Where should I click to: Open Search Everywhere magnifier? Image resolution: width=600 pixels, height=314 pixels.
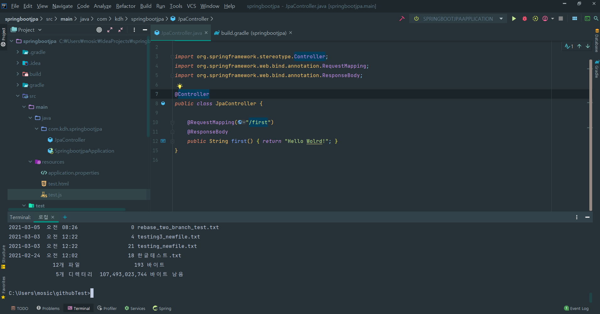click(x=596, y=19)
